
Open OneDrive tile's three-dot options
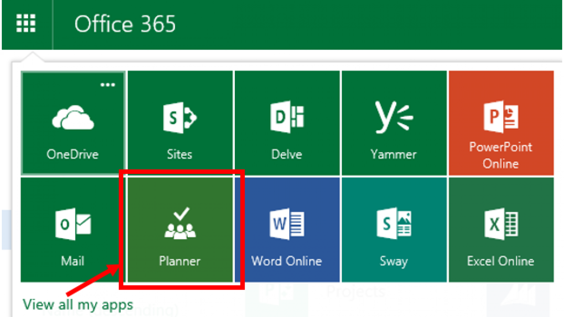[108, 85]
